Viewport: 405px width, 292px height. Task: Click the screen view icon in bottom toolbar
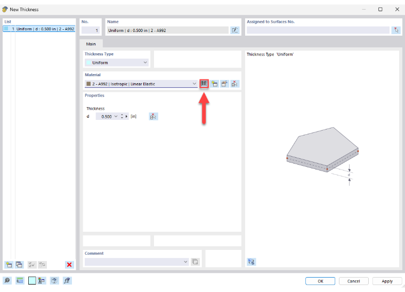(x=54, y=281)
